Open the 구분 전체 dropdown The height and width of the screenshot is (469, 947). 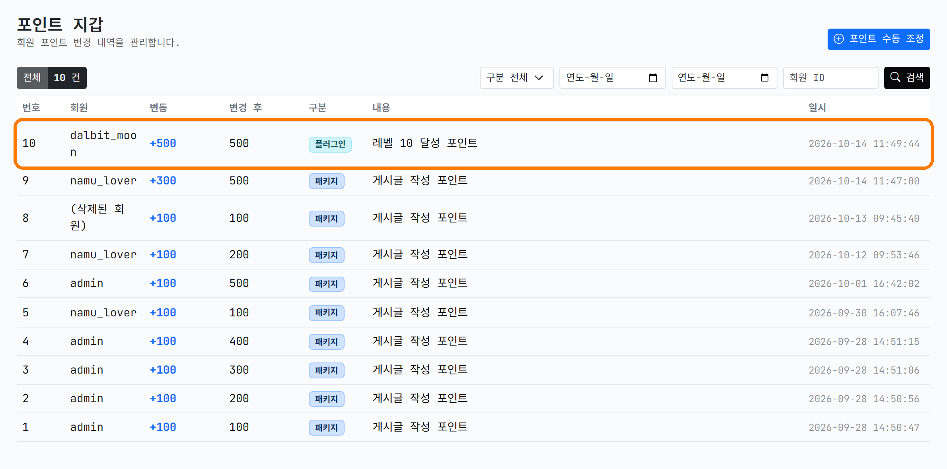[x=516, y=78]
